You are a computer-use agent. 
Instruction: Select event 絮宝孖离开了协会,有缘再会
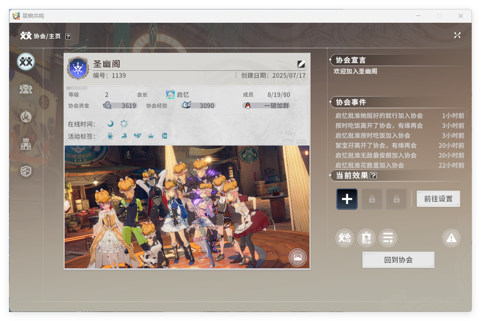[400, 146]
